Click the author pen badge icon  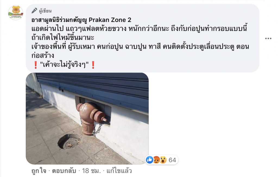point(34,11)
